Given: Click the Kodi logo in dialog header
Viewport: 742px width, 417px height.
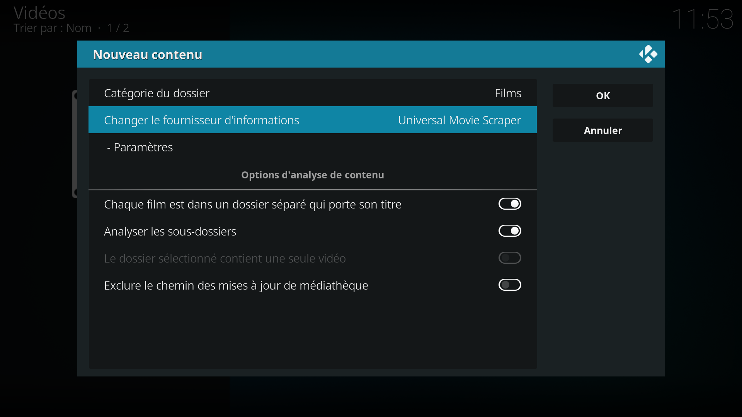Looking at the screenshot, I should pos(648,54).
